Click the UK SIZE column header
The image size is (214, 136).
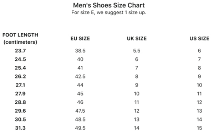pyautogui.click(x=137, y=38)
